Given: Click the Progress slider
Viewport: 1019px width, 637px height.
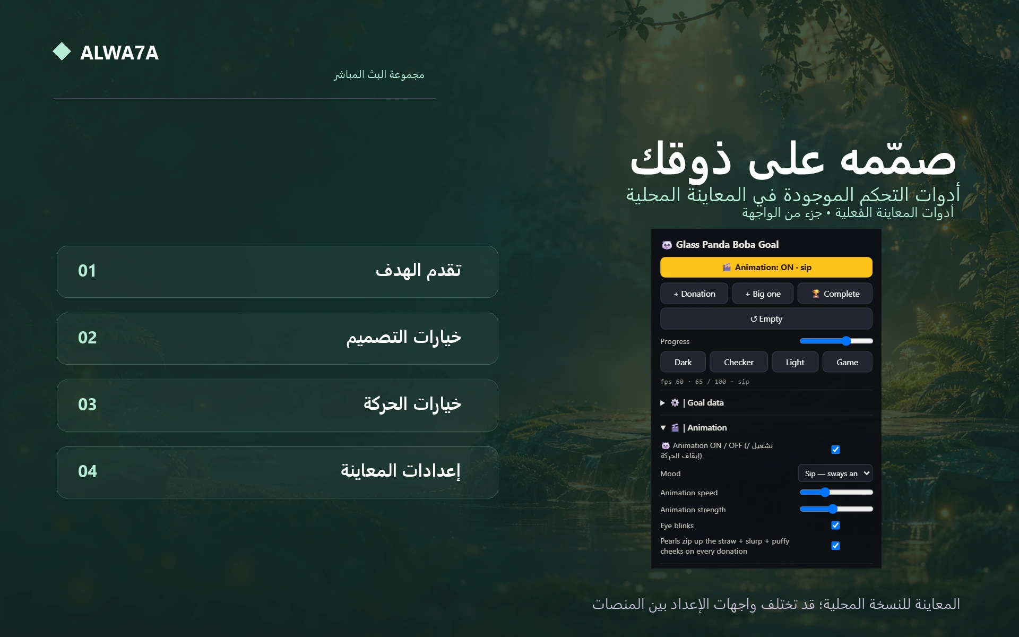Looking at the screenshot, I should pyautogui.click(x=836, y=341).
